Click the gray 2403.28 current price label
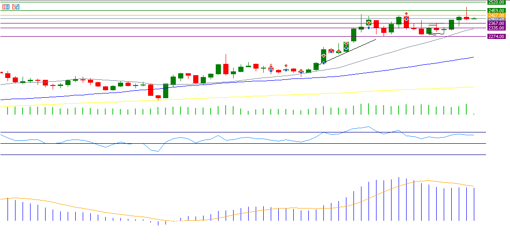Image resolution: width=510 pixels, height=240 pixels. pos(496,19)
